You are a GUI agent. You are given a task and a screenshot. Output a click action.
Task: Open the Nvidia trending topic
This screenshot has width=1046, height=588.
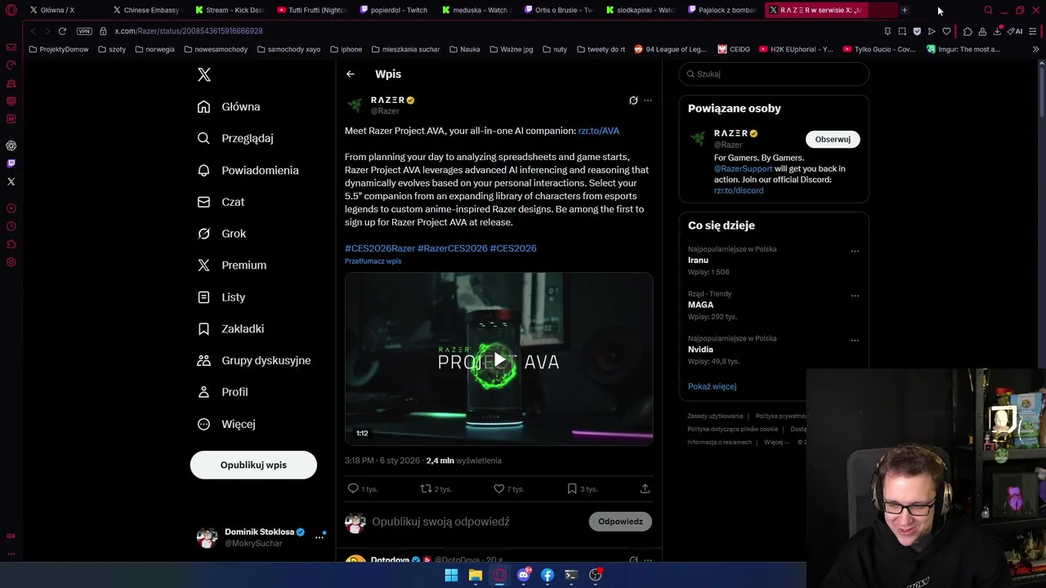coord(700,350)
